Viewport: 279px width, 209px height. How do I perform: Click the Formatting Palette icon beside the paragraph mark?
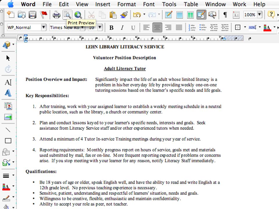(x=236, y=15)
